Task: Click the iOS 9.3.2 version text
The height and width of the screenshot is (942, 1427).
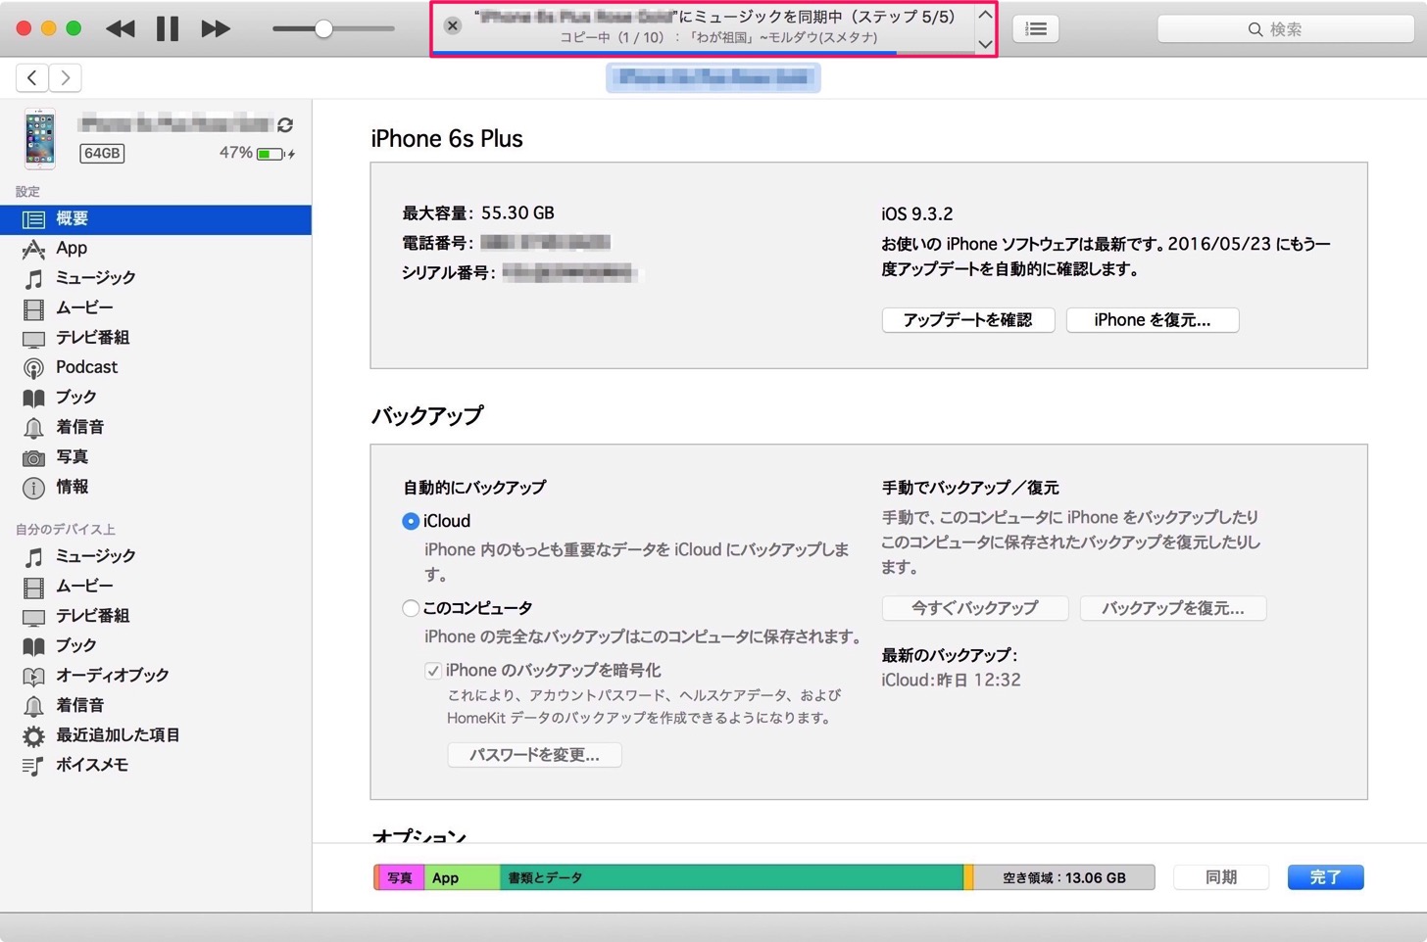Action: [x=916, y=213]
